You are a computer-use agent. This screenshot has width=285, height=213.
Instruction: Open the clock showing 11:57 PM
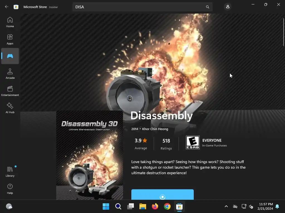(x=265, y=206)
